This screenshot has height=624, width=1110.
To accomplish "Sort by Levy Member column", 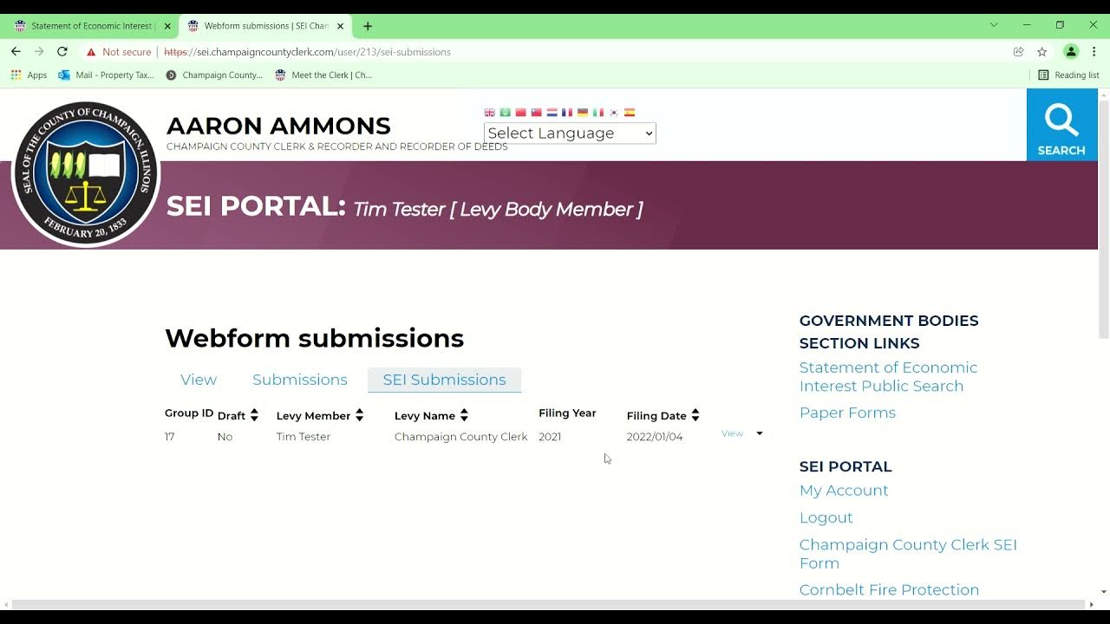I will pos(320,416).
